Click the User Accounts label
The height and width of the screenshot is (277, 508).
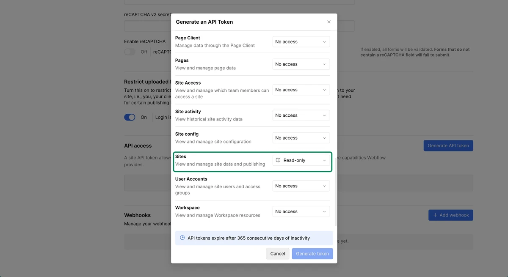(x=191, y=179)
